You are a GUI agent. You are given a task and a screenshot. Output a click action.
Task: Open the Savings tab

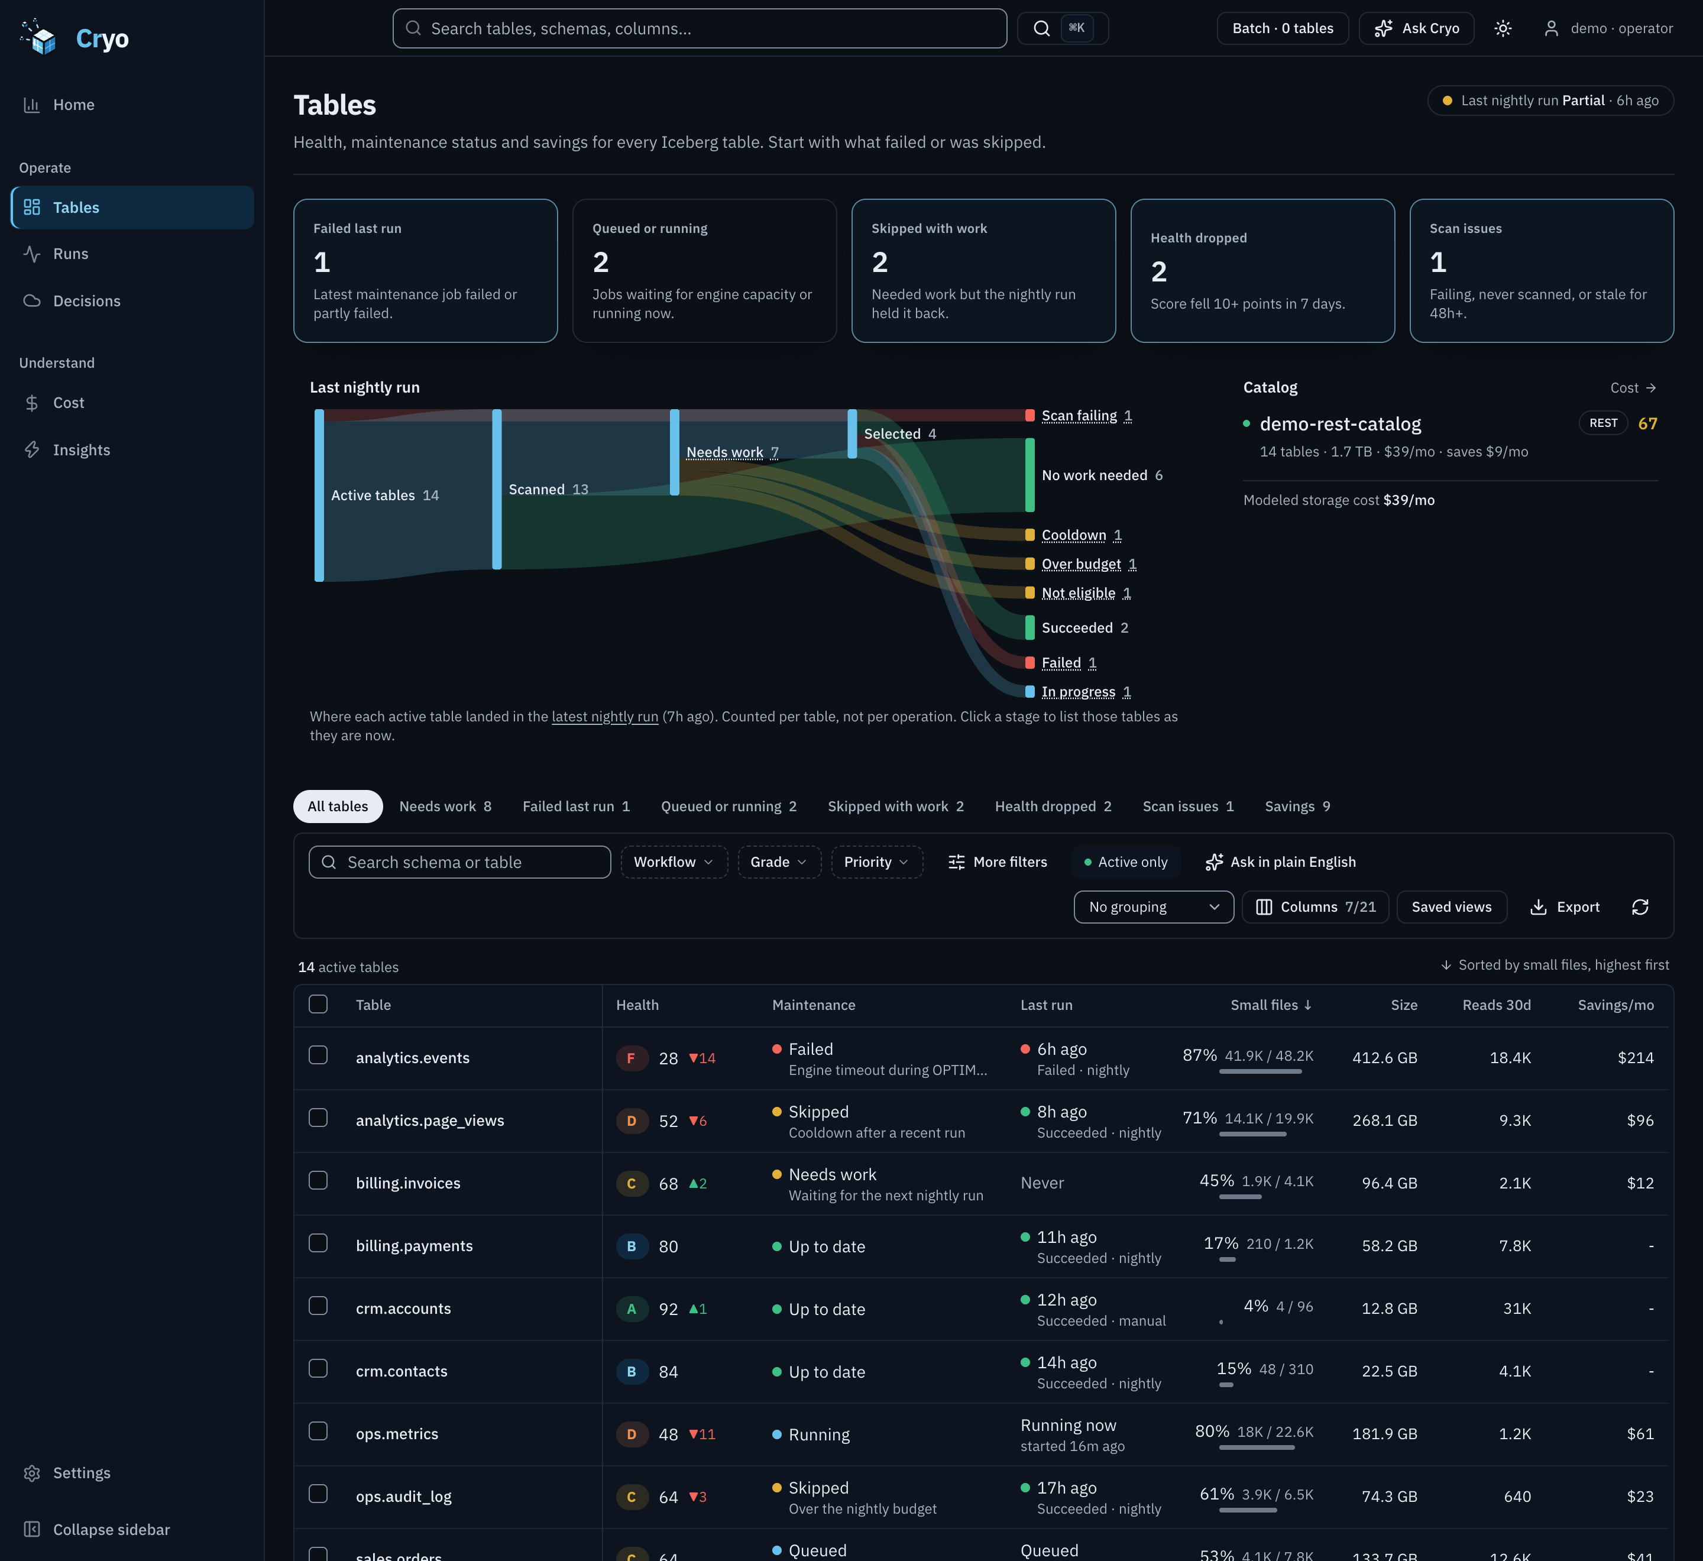tap(1297, 806)
